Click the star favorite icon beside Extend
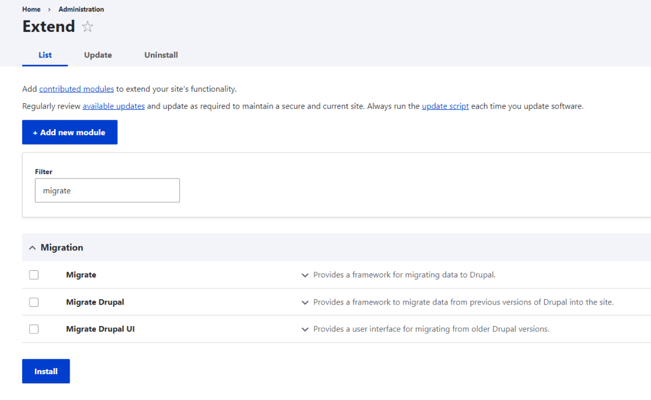Image resolution: width=651 pixels, height=400 pixels. (x=88, y=27)
